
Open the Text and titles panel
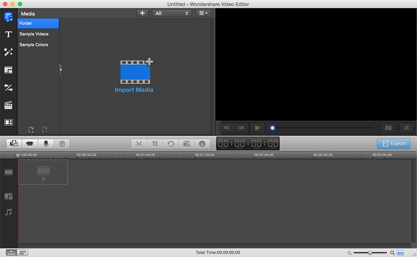point(8,34)
